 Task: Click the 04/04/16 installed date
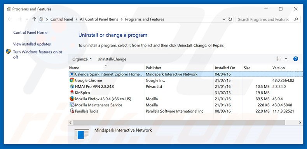point(223,74)
